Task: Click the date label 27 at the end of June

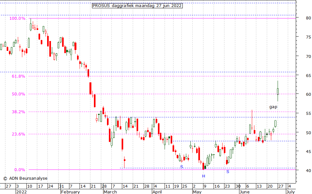Action: tap(280, 186)
